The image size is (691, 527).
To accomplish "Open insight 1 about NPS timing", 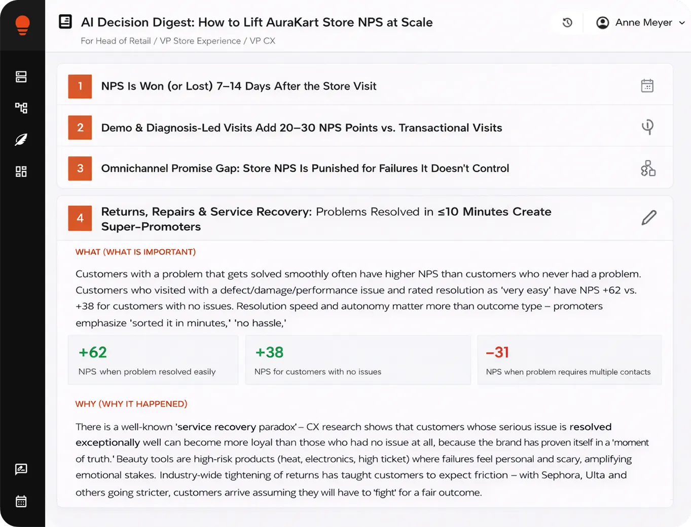I will (x=238, y=86).
